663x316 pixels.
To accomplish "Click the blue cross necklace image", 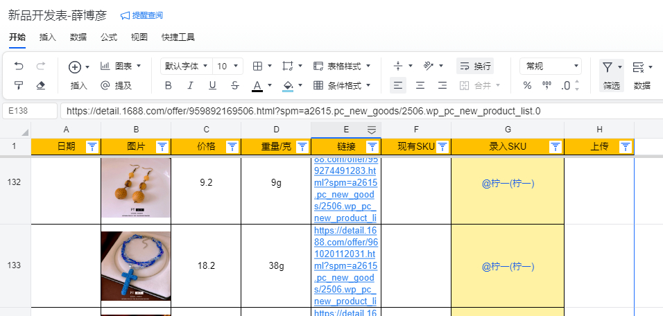I will pos(136,265).
